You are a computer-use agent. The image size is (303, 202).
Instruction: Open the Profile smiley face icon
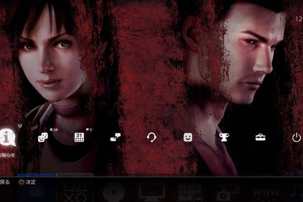coord(188,137)
